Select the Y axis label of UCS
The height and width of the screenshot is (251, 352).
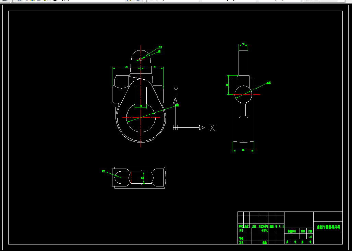[x=176, y=90]
